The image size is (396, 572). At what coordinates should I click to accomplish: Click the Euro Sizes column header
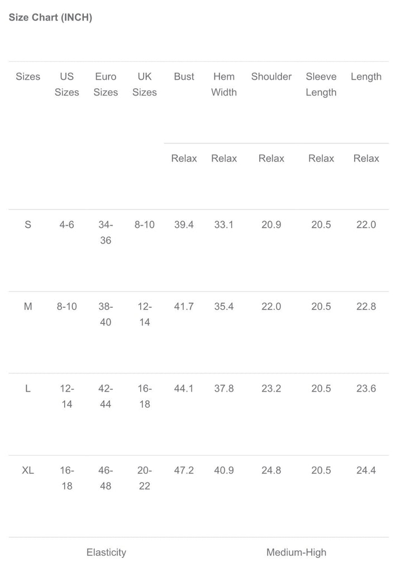106,84
